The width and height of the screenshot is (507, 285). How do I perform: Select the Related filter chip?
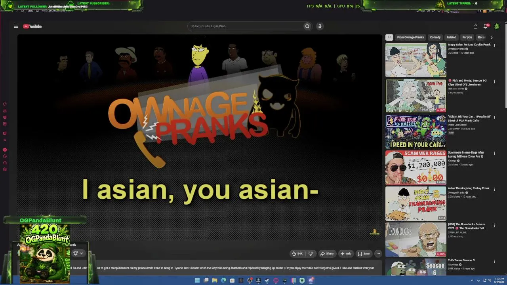coord(452,37)
